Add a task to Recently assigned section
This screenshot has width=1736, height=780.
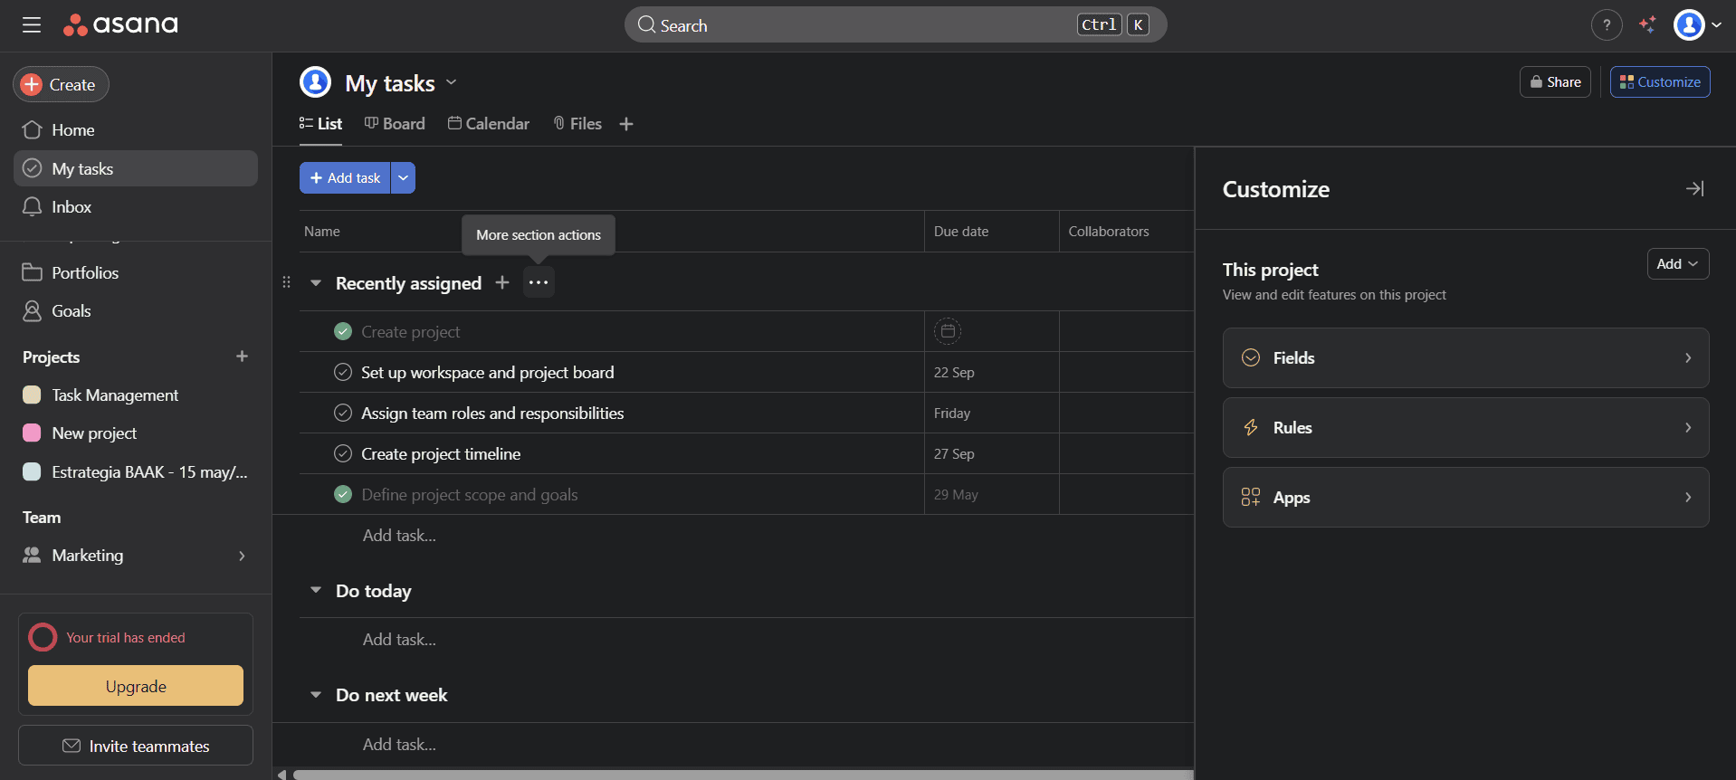point(502,283)
